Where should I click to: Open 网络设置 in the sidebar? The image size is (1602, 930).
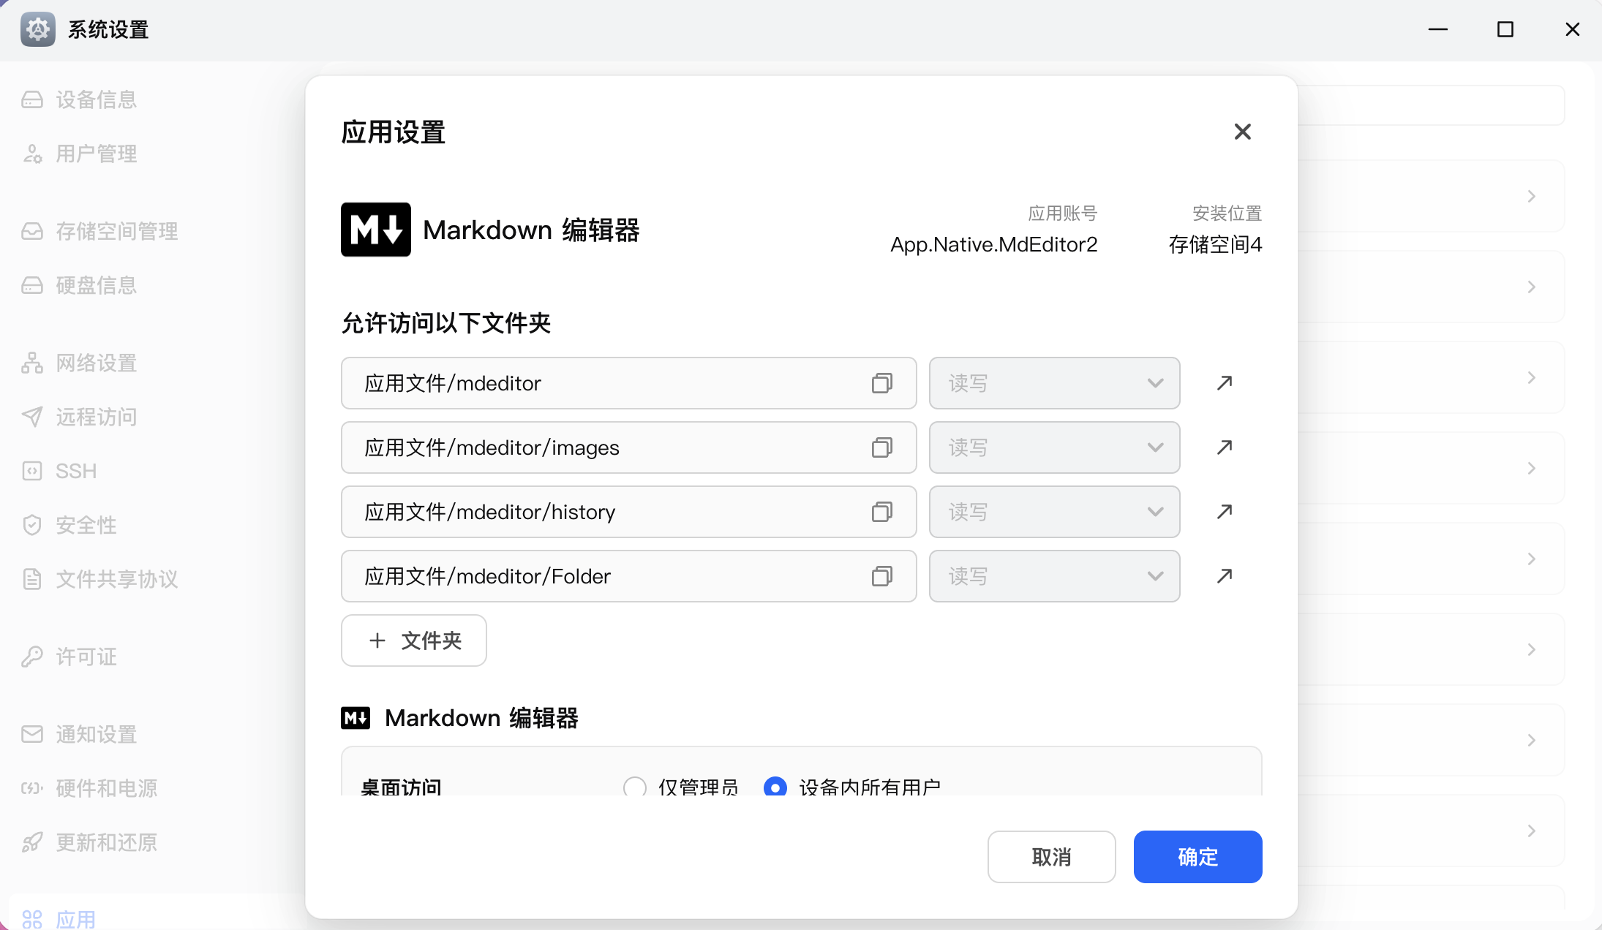point(97,363)
